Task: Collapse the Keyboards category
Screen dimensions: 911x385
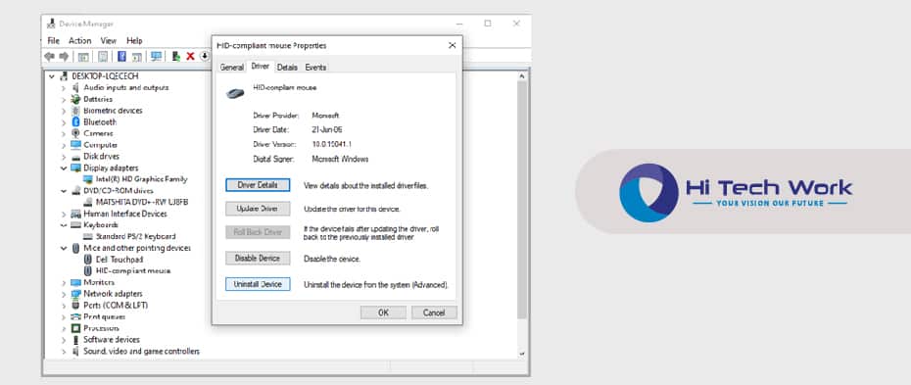Action: [64, 225]
